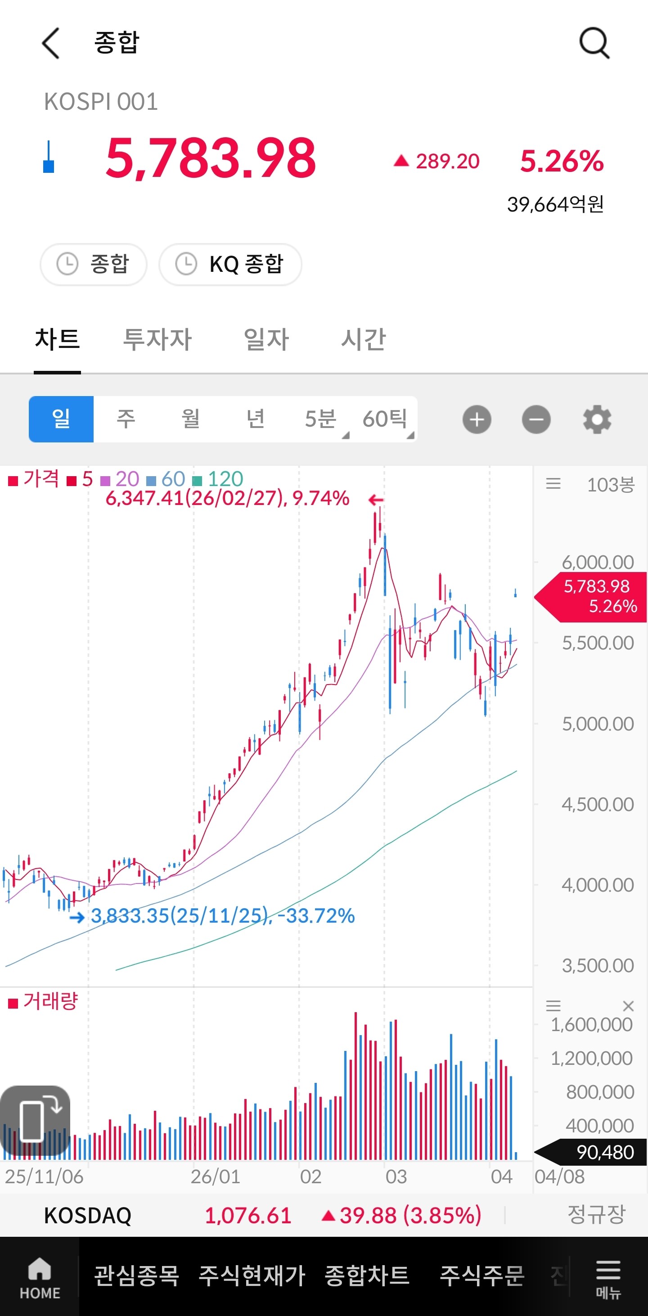Zoom in chart with plus icon
This screenshot has width=648, height=1316.
[477, 419]
